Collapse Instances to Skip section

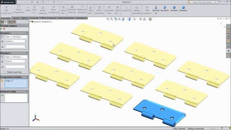coord(27,91)
